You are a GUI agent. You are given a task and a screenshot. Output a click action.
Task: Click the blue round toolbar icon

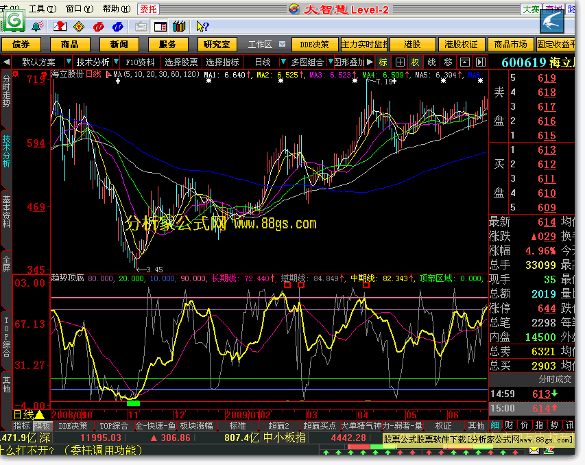[118, 27]
